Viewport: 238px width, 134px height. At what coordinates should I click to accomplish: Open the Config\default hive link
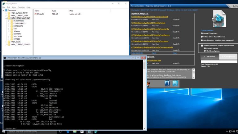click(150, 17)
